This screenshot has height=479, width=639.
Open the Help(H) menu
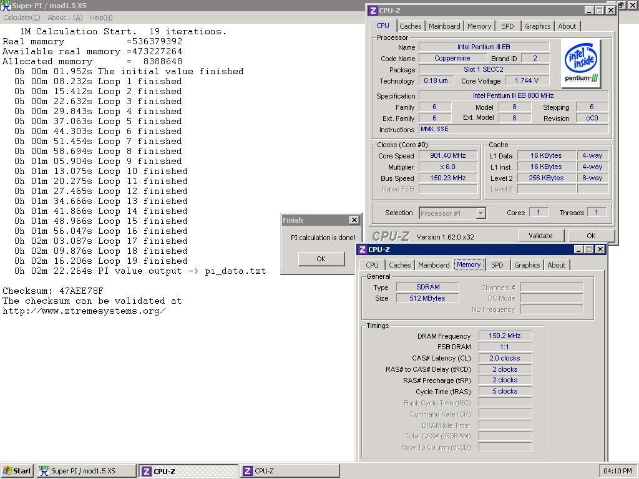[101, 17]
